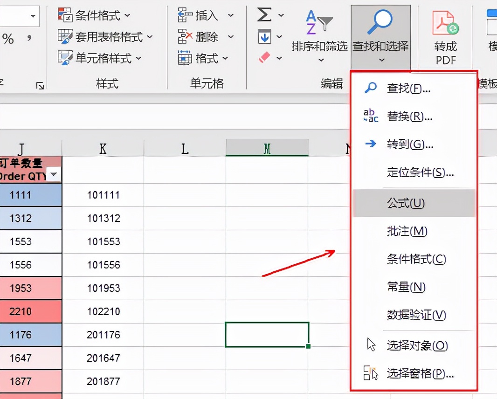
Task: Choose 定位条件(S)... from the menu
Action: (x=414, y=172)
